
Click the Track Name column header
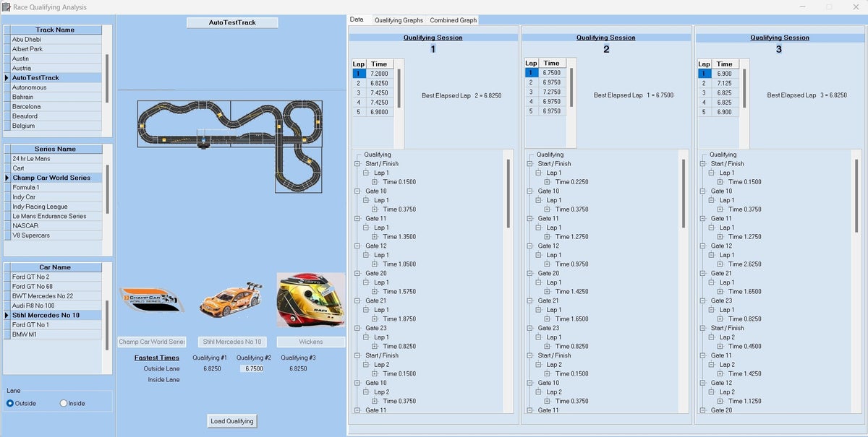tap(56, 30)
